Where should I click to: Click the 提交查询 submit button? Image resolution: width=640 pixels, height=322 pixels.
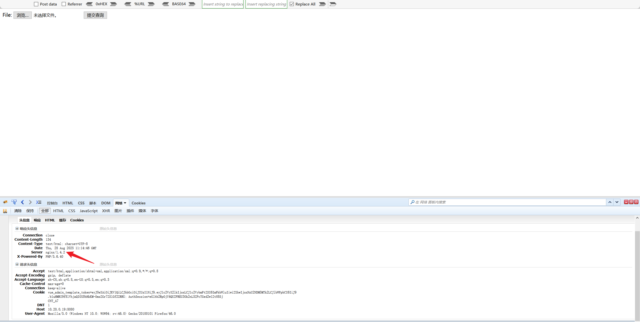pos(95,15)
